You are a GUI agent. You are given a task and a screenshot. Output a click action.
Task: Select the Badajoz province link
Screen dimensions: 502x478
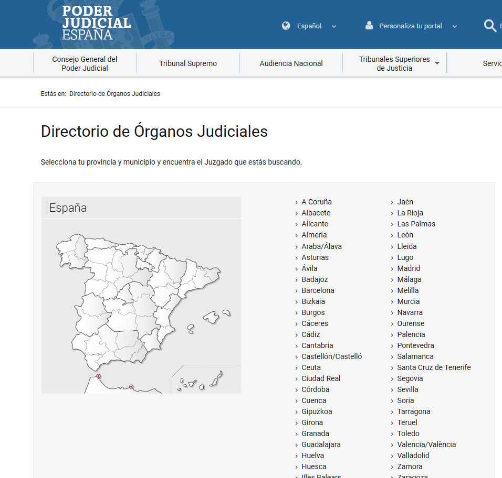click(315, 279)
